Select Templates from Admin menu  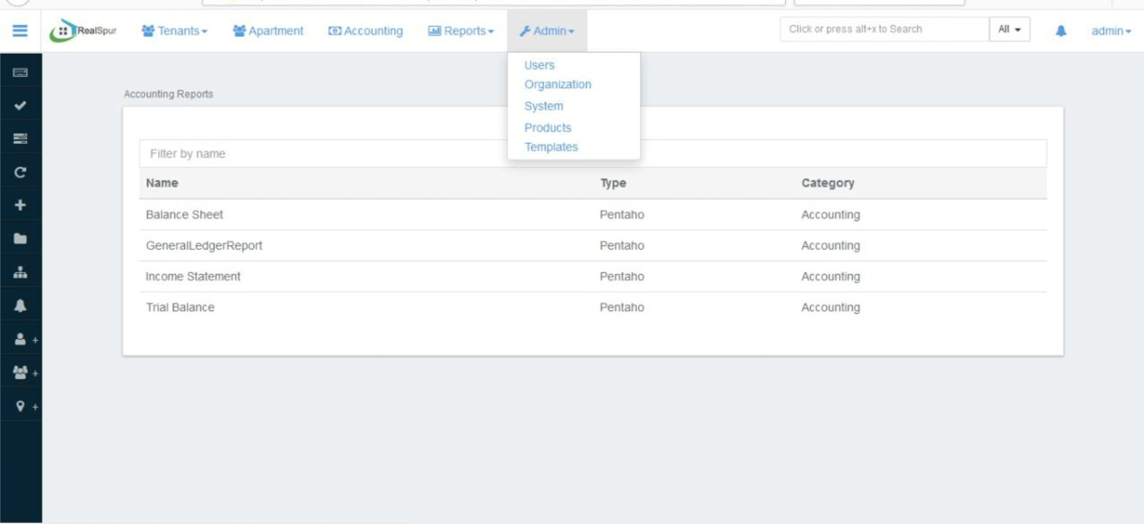click(551, 147)
